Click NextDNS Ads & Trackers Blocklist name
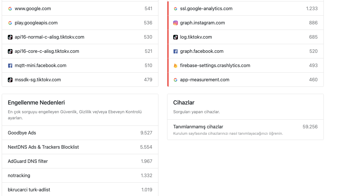The height and width of the screenshot is (196, 338). 43,147
